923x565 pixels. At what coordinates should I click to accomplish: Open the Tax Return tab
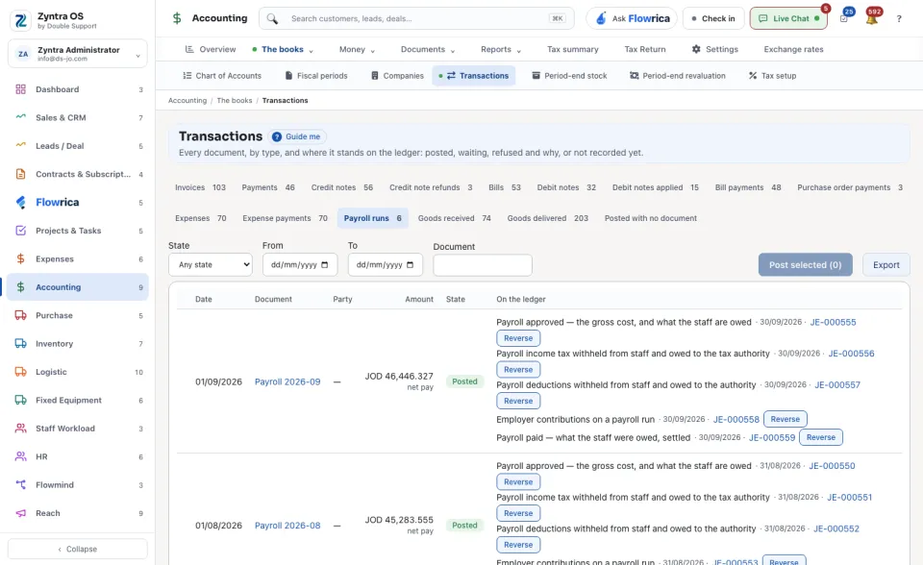pos(645,49)
